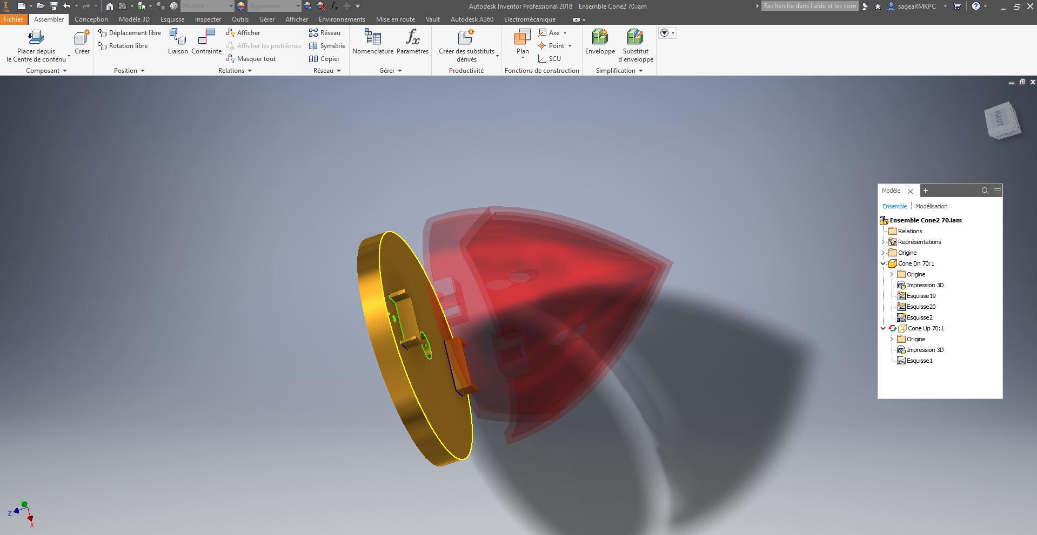Click the Open file icon
Viewport: 1037px width, 535px height.
click(x=40, y=6)
